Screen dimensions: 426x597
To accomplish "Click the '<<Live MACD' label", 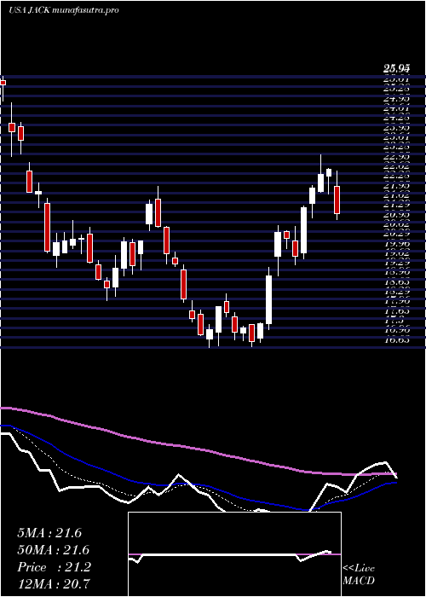I will coord(359,575).
